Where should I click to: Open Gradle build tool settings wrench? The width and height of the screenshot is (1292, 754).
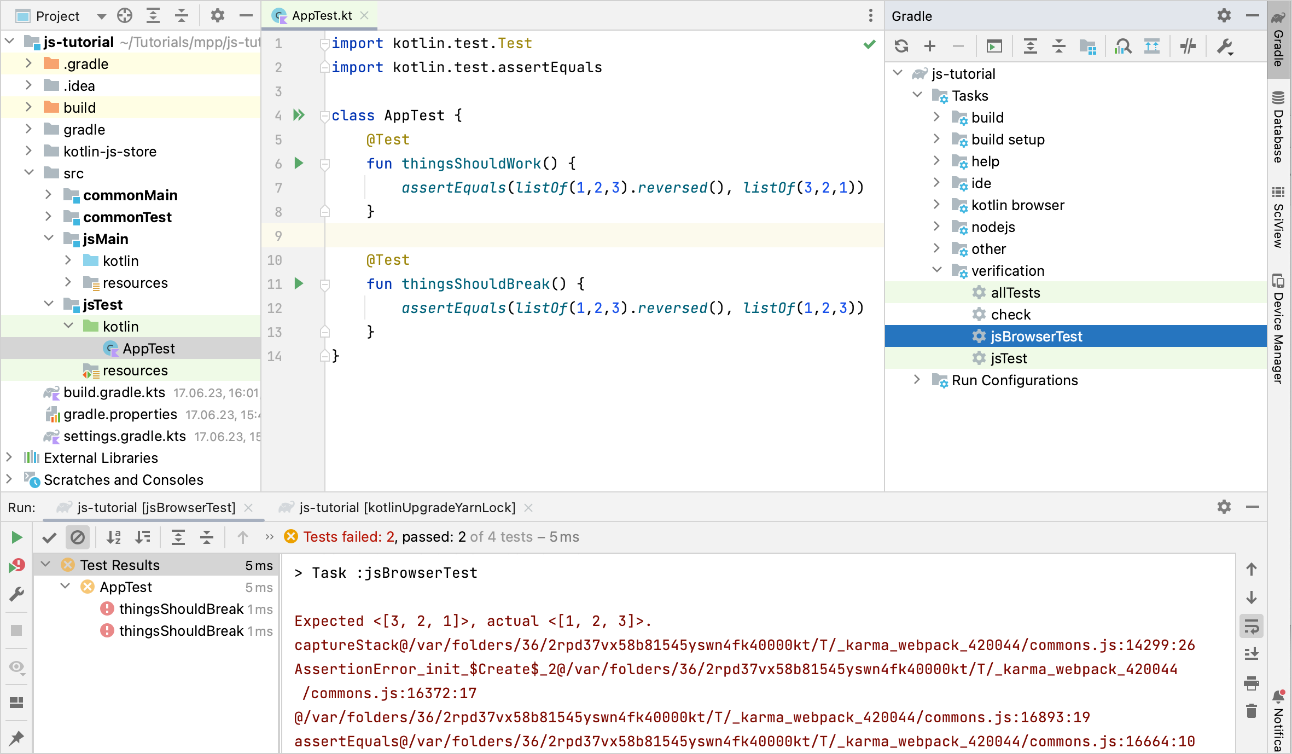point(1225,47)
